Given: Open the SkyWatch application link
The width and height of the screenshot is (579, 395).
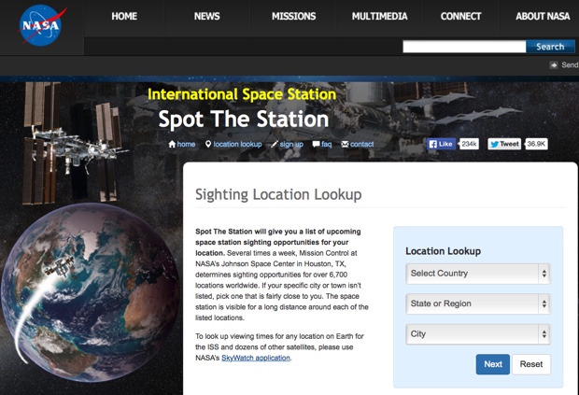Looking at the screenshot, I should [256, 358].
